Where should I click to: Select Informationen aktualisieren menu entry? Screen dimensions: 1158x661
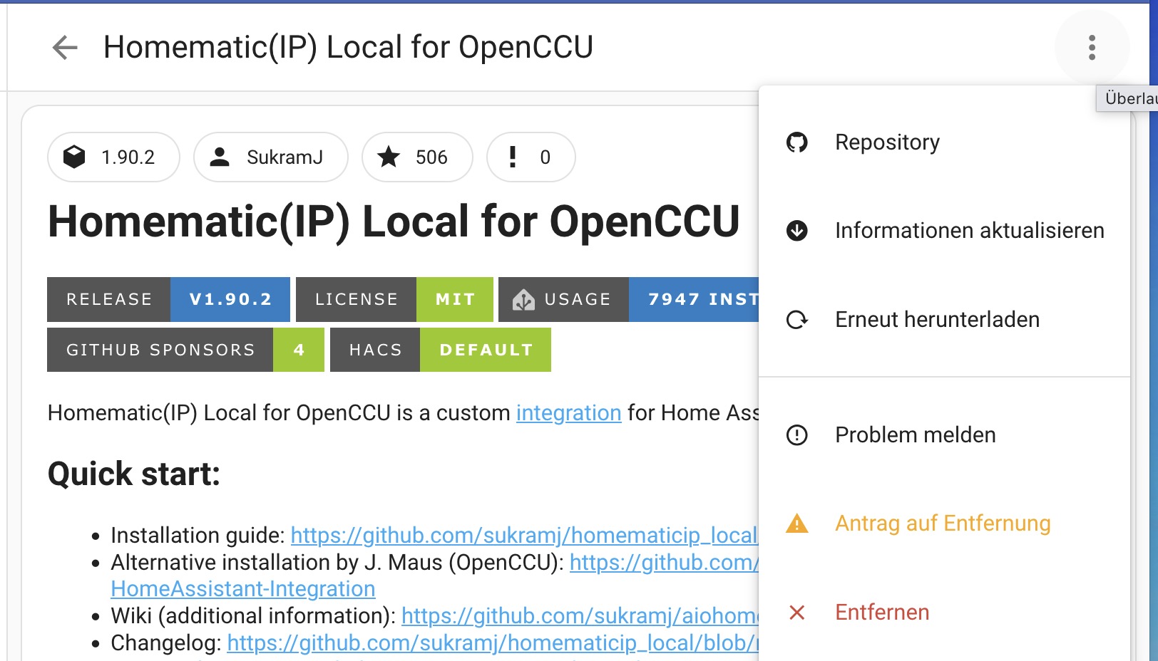969,231
